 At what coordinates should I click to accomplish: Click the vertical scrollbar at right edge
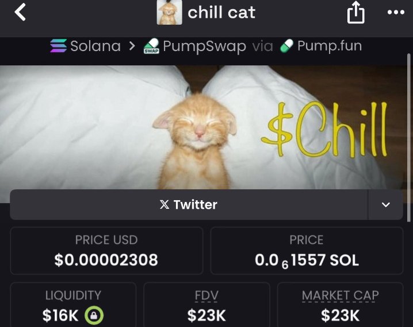tap(409, 138)
